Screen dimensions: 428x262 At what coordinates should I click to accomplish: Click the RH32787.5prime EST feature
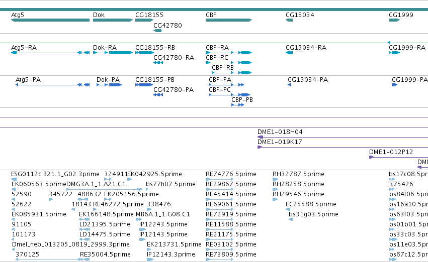(x=275, y=179)
